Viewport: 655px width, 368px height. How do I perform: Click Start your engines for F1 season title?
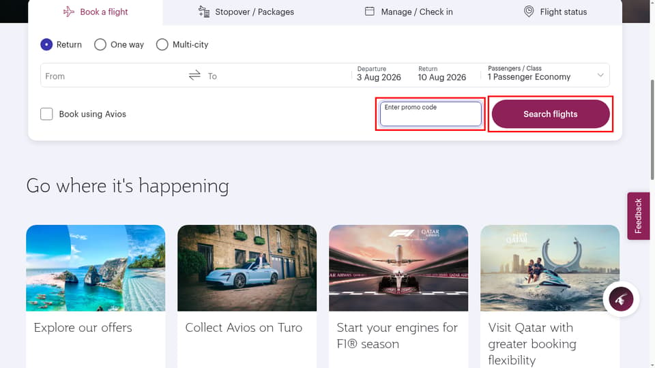coord(397,336)
